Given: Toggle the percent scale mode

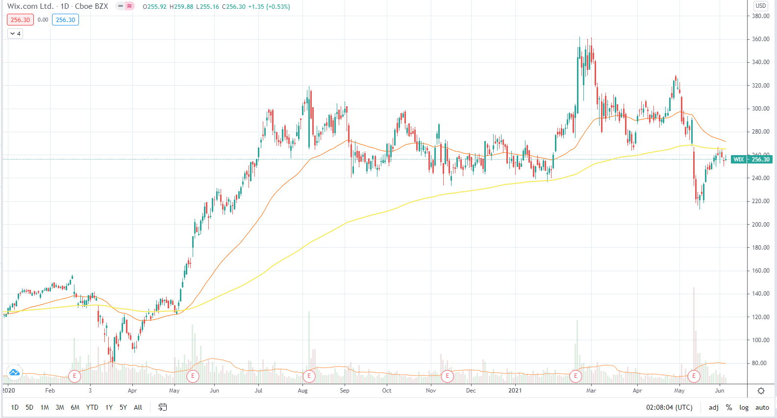Looking at the screenshot, I should tap(729, 407).
